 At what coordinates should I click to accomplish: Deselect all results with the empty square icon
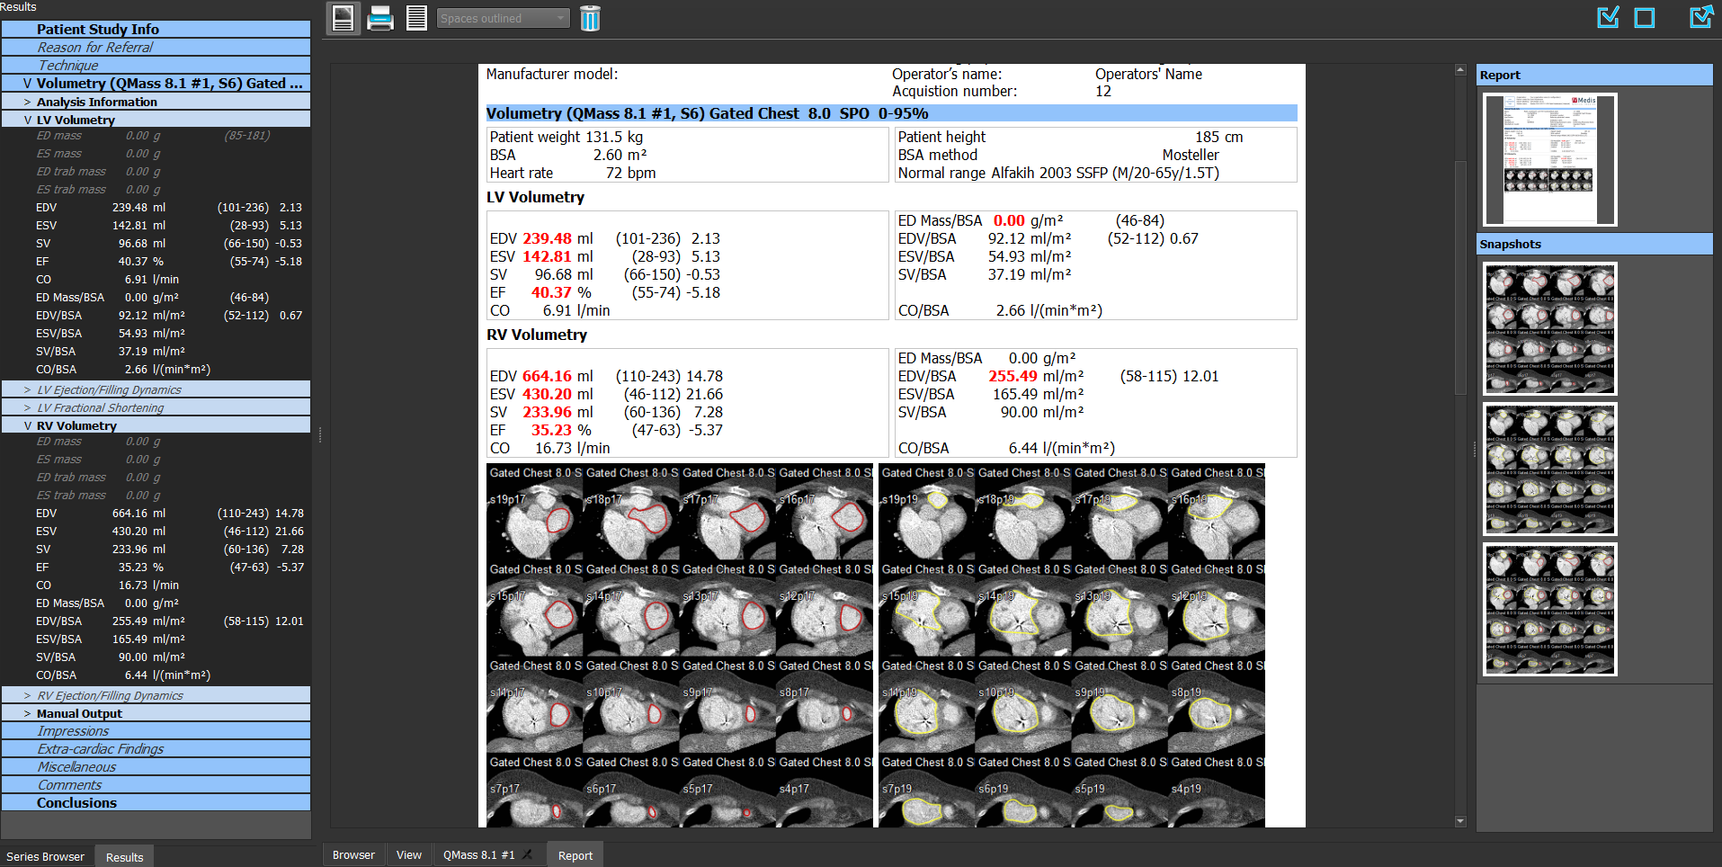pos(1646,16)
